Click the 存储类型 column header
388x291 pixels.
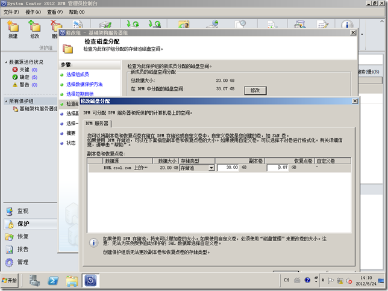[x=197, y=161]
